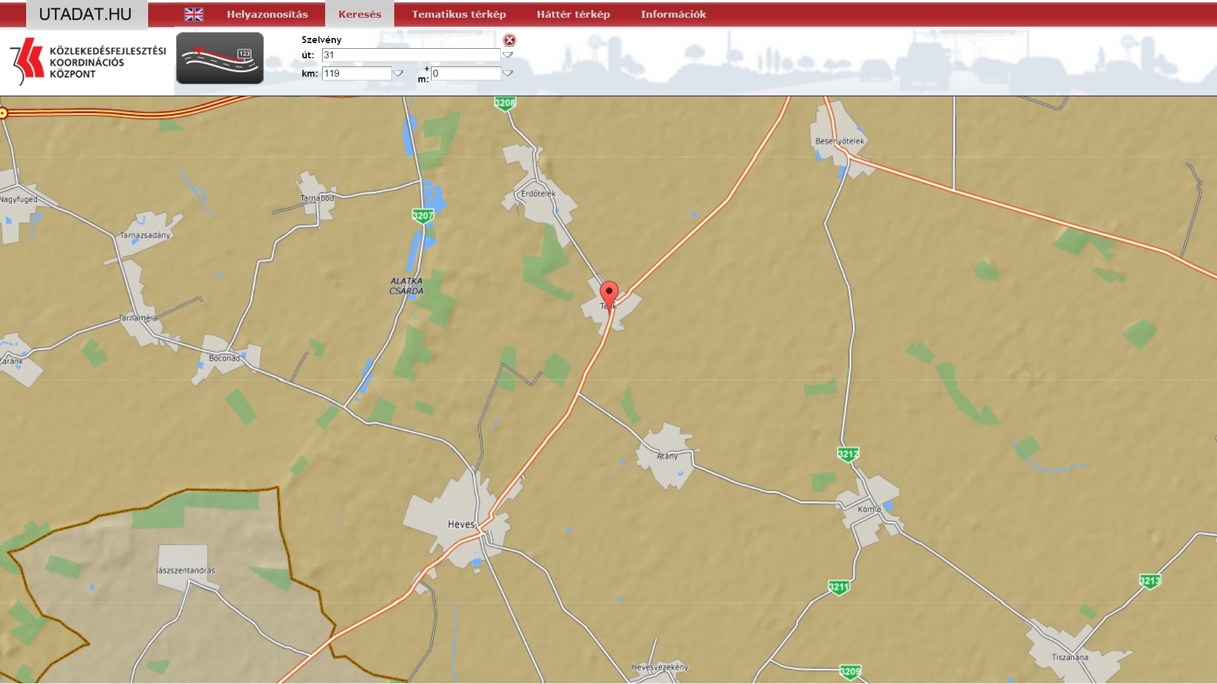Click the English language flag icon
This screenshot has width=1217, height=684.
(x=194, y=15)
